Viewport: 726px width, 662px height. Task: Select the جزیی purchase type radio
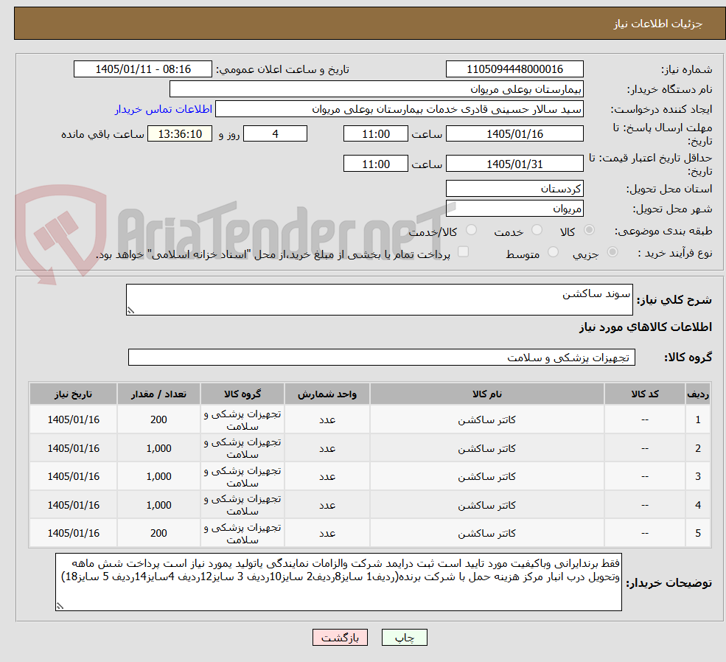[612, 252]
